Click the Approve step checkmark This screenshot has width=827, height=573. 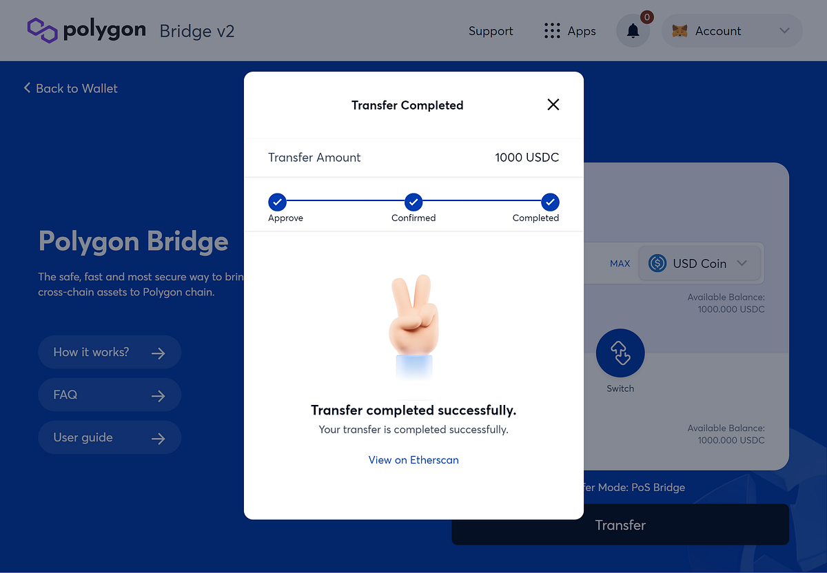point(277,202)
